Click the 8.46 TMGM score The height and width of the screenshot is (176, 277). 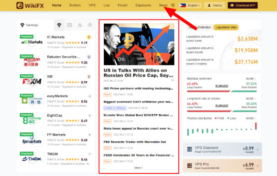(x=84, y=159)
